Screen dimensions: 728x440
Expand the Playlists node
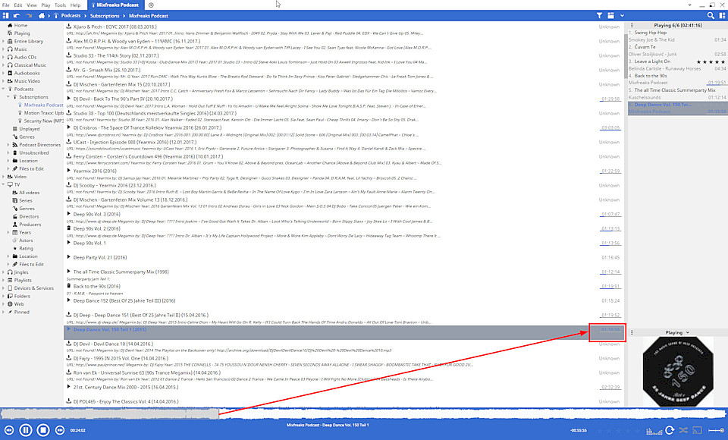3,280
